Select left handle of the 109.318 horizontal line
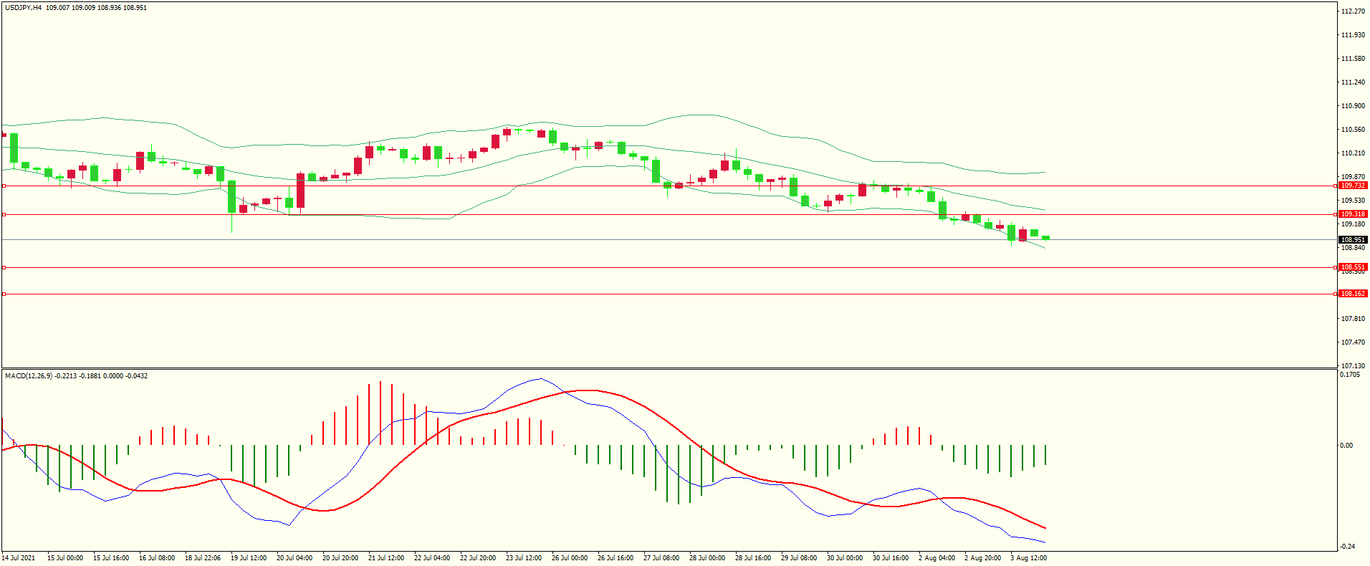Image resolution: width=1370 pixels, height=566 pixels. 4,214
